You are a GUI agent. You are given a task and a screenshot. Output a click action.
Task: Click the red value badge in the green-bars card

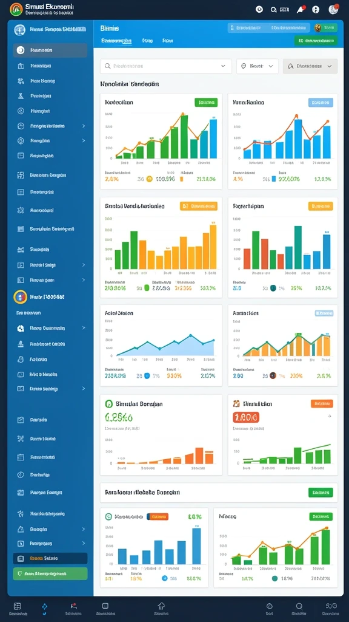tap(246, 417)
